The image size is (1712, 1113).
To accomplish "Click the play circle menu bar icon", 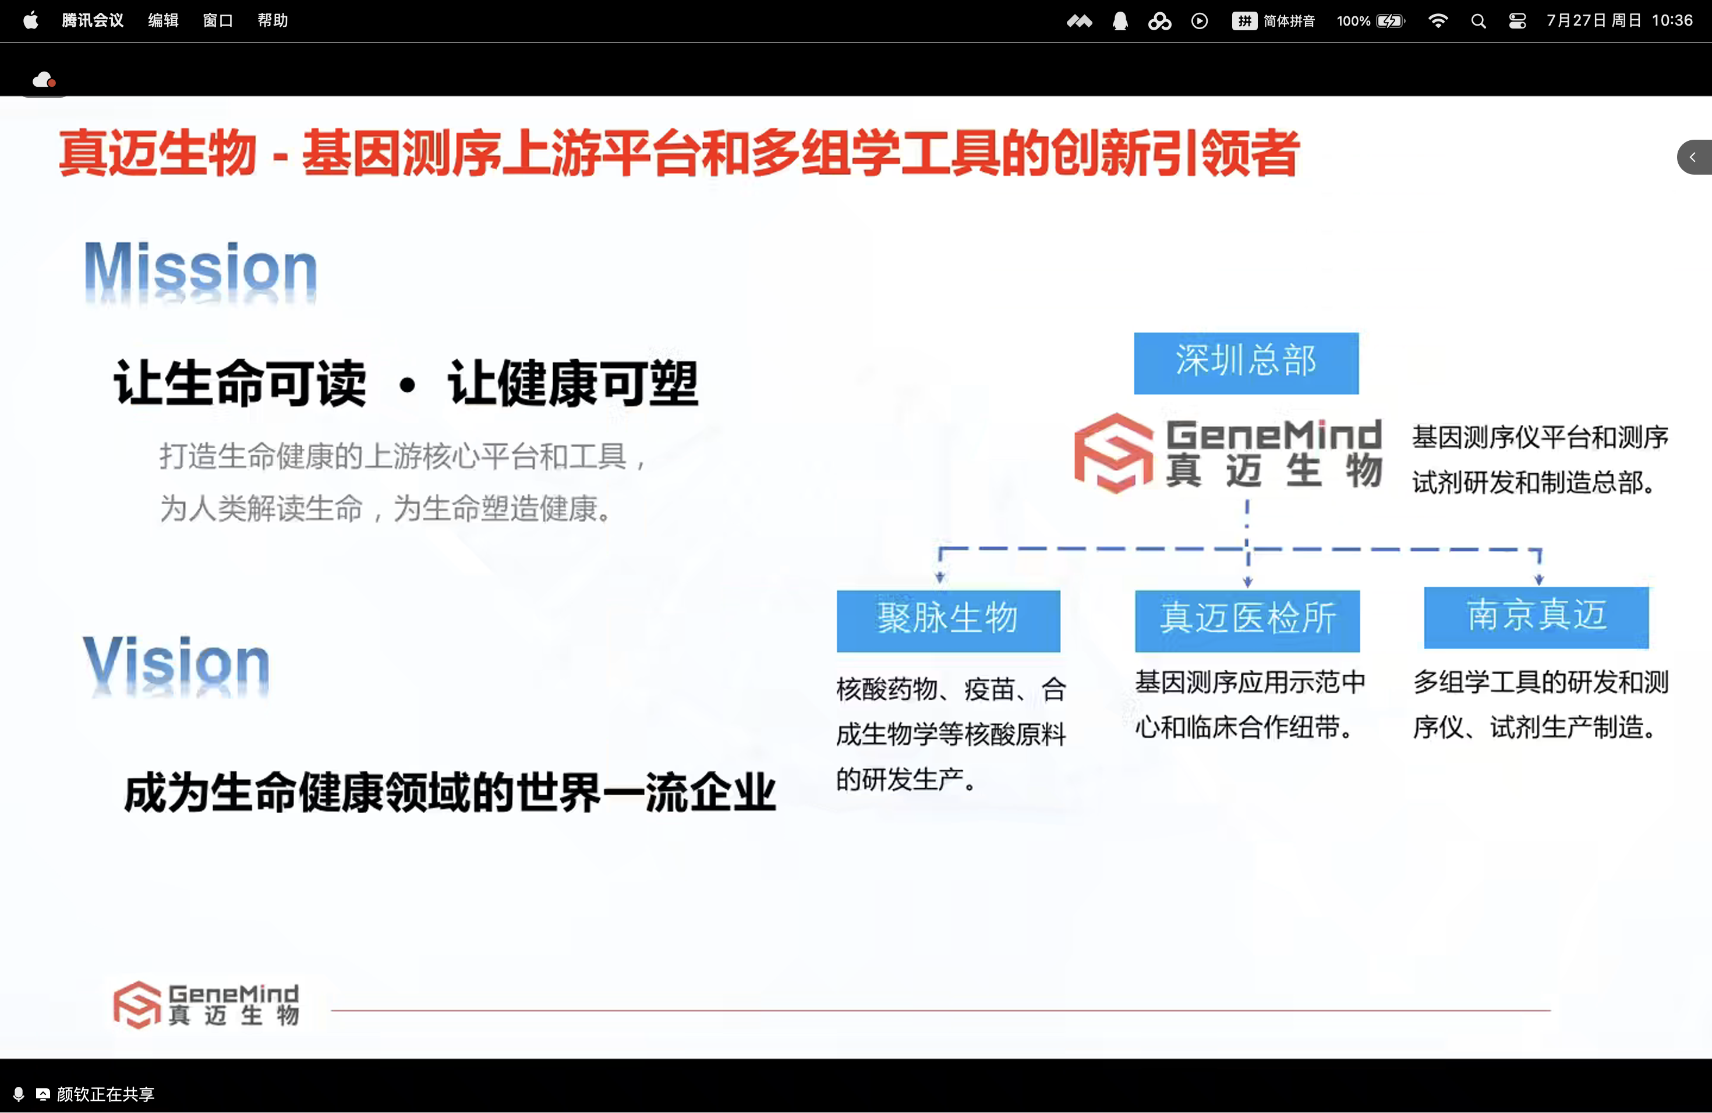I will tap(1199, 21).
